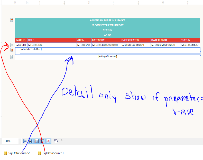Toggle the section gutter display button
The image size is (203, 160).
37,141
